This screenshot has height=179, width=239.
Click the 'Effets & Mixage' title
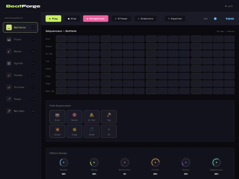pos(58,153)
